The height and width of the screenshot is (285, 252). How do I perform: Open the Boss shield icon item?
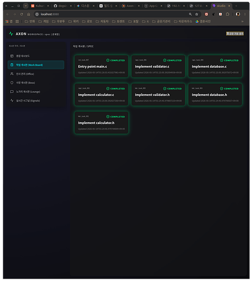coord(12,83)
